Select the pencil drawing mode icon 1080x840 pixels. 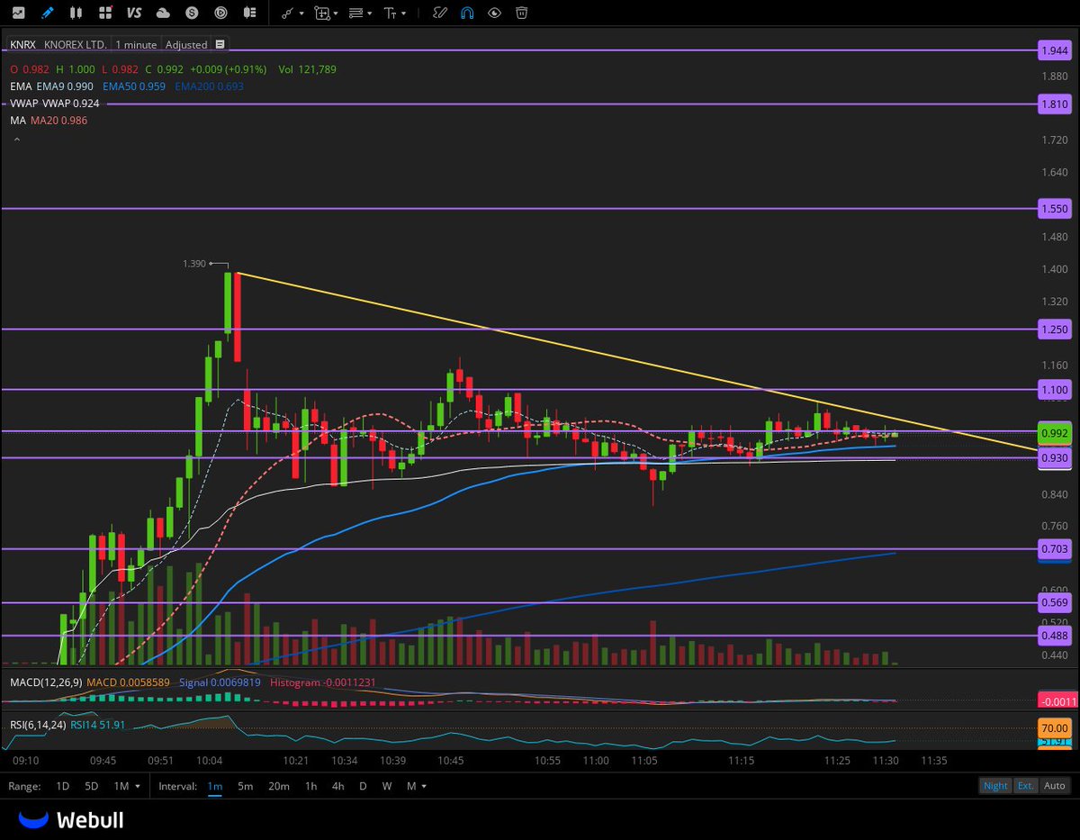tap(47, 13)
